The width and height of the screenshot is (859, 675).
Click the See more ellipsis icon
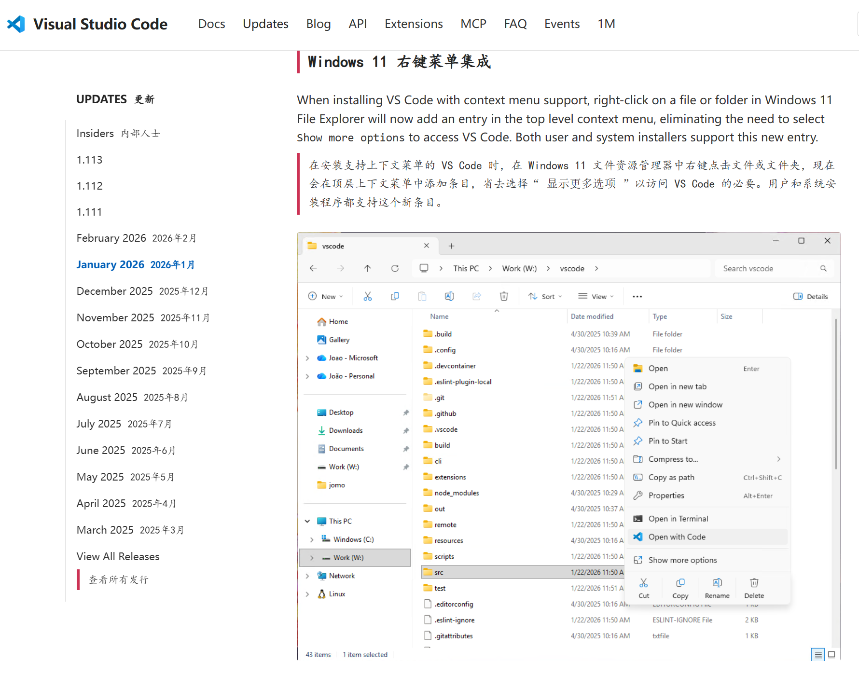(x=637, y=296)
